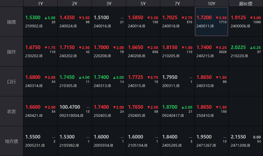Select the 5Y maturity header
Image resolution: width=263 pixels, height=156 pixels.
[143, 4]
